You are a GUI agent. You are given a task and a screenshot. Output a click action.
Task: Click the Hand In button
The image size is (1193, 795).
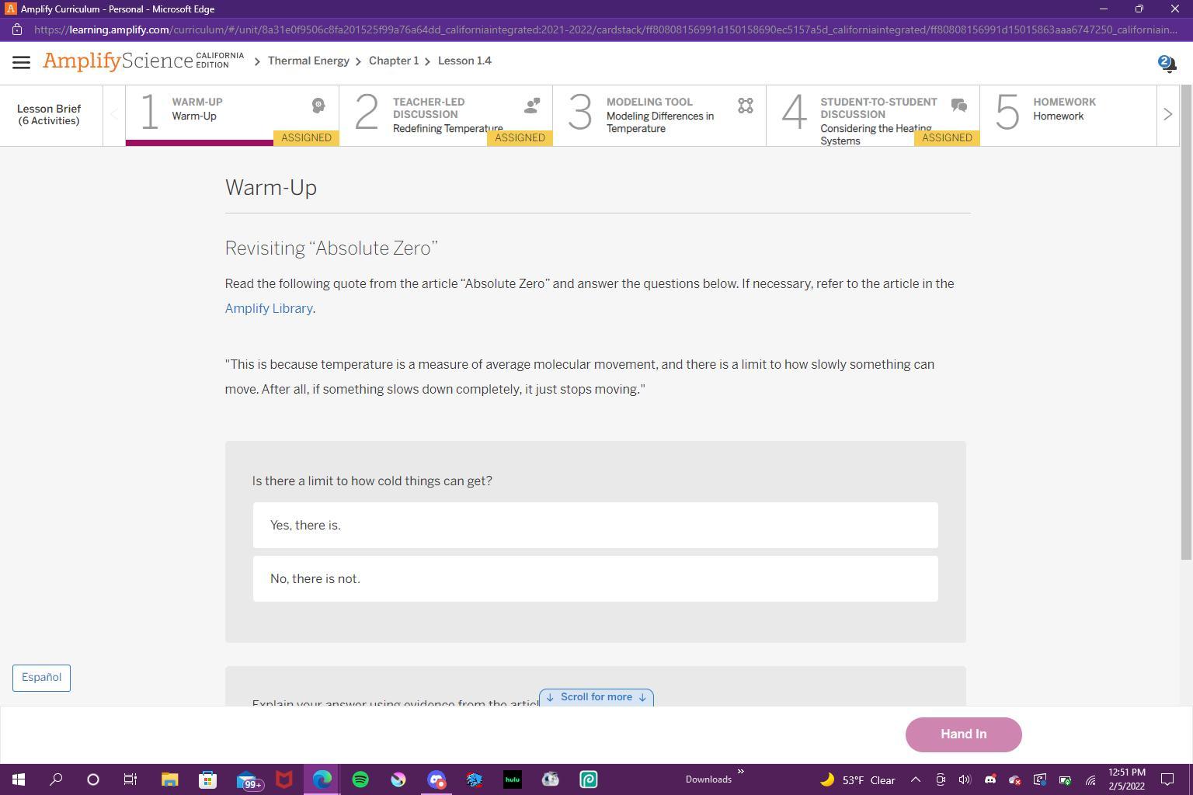pyautogui.click(x=963, y=734)
